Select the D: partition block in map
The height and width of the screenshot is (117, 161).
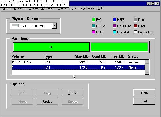(51, 47)
